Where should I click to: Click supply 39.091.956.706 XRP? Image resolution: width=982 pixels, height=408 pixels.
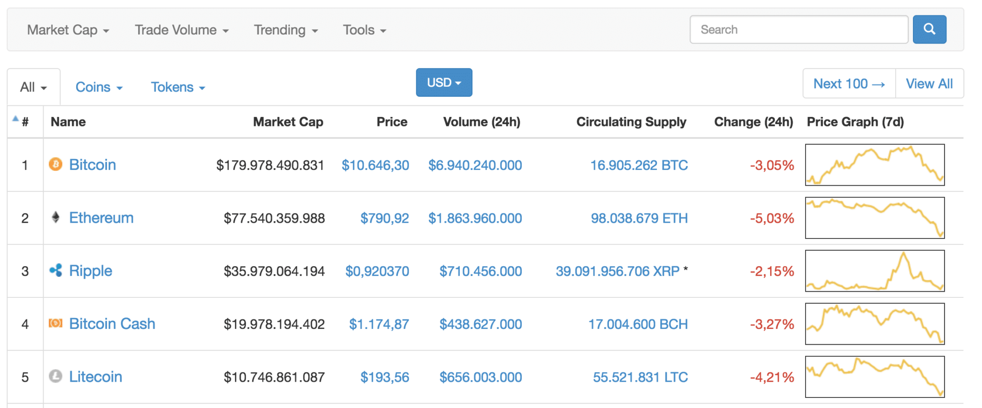[x=618, y=272]
